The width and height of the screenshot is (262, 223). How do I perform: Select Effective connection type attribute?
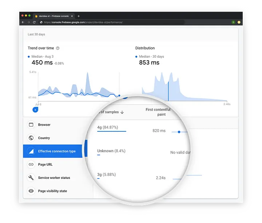tap(52, 151)
